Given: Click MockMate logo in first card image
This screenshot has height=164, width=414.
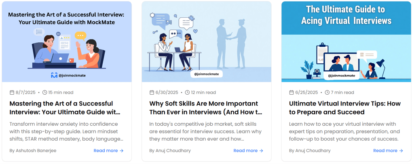Looking at the screenshot, I should [54, 75].
